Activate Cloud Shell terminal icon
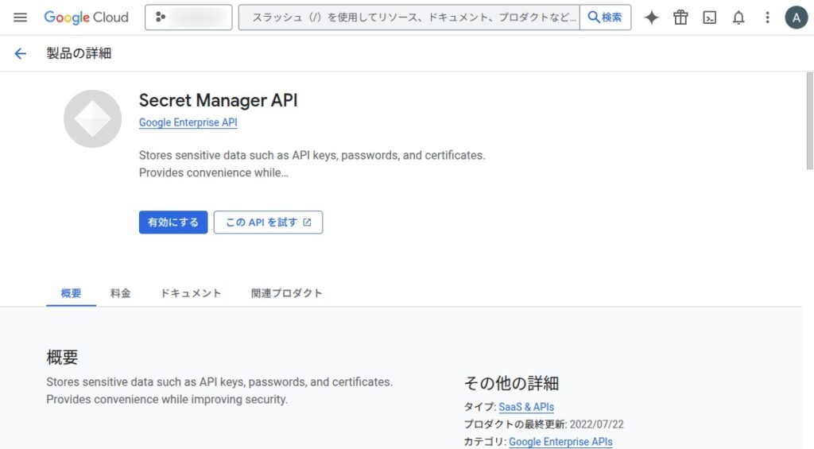The width and height of the screenshot is (814, 449). (x=710, y=17)
